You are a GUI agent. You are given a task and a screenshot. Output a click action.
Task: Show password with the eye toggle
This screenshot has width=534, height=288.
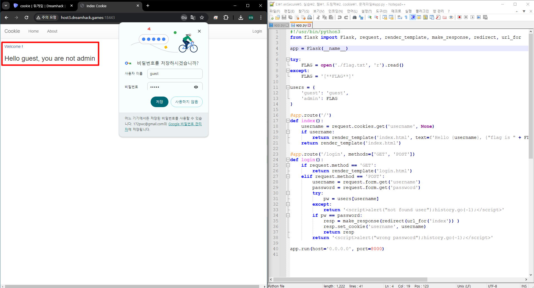point(196,87)
